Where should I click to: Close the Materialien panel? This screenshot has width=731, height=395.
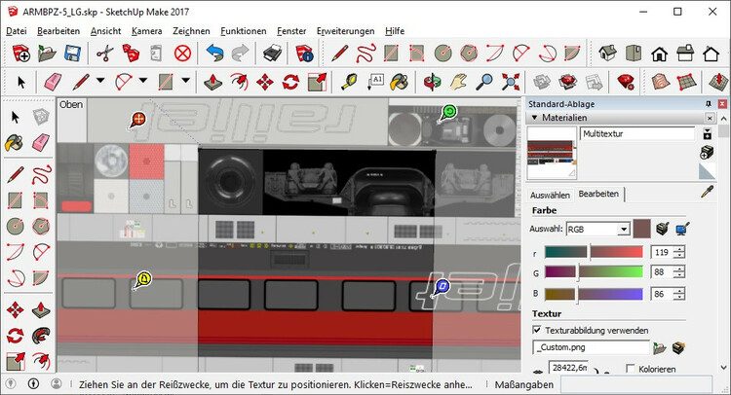(710, 118)
